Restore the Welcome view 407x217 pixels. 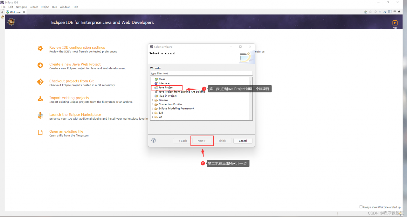click(399, 12)
